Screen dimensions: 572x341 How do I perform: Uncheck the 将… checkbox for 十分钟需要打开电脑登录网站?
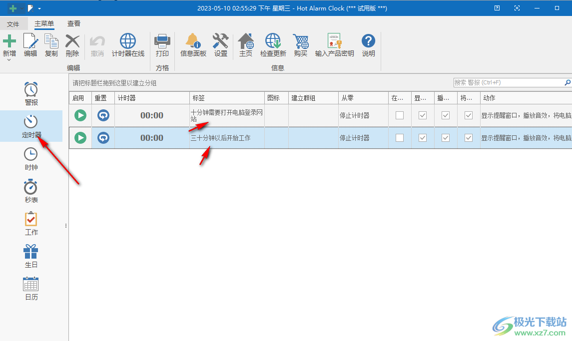[x=469, y=116]
